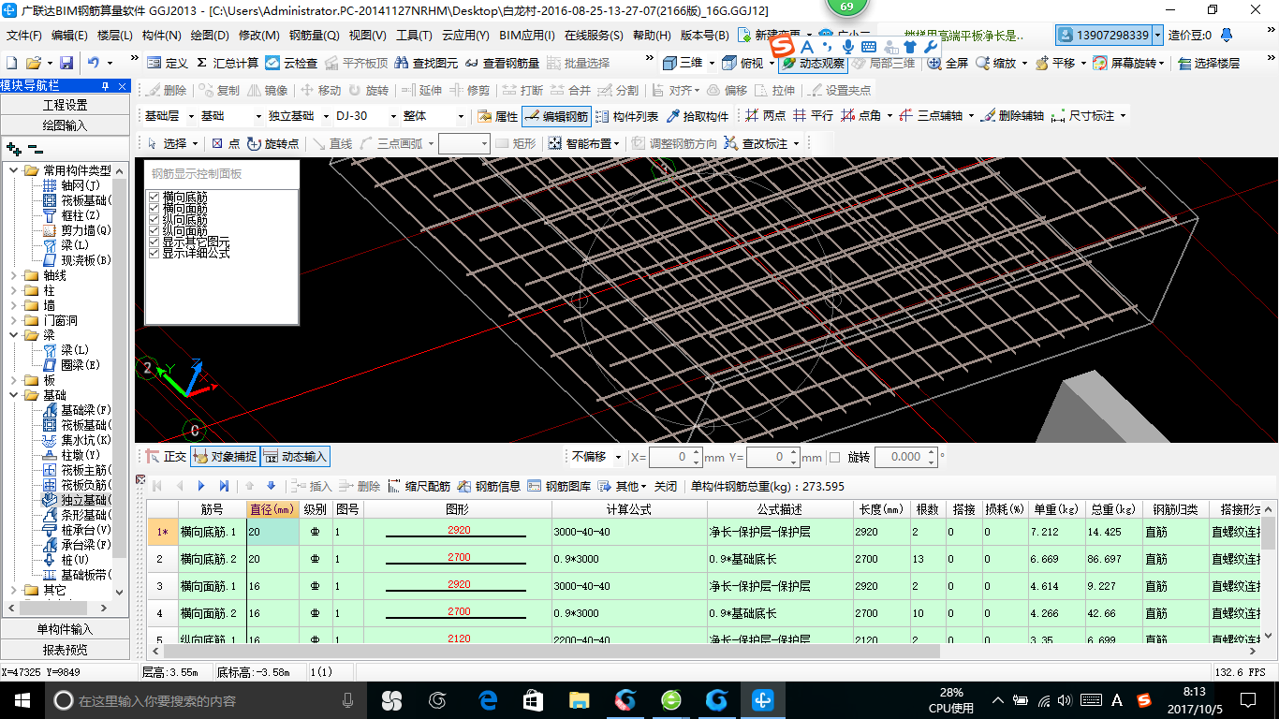Click the 绘图输入 panel button
This screenshot has height=719, width=1279.
[65, 125]
